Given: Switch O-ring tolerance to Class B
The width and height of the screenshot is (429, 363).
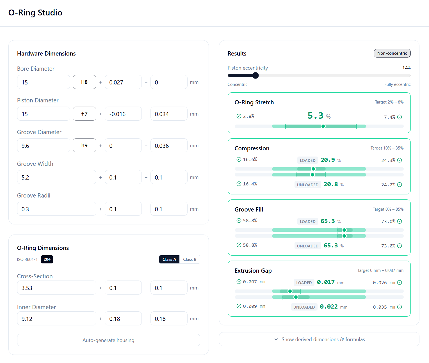Looking at the screenshot, I should 190,259.
